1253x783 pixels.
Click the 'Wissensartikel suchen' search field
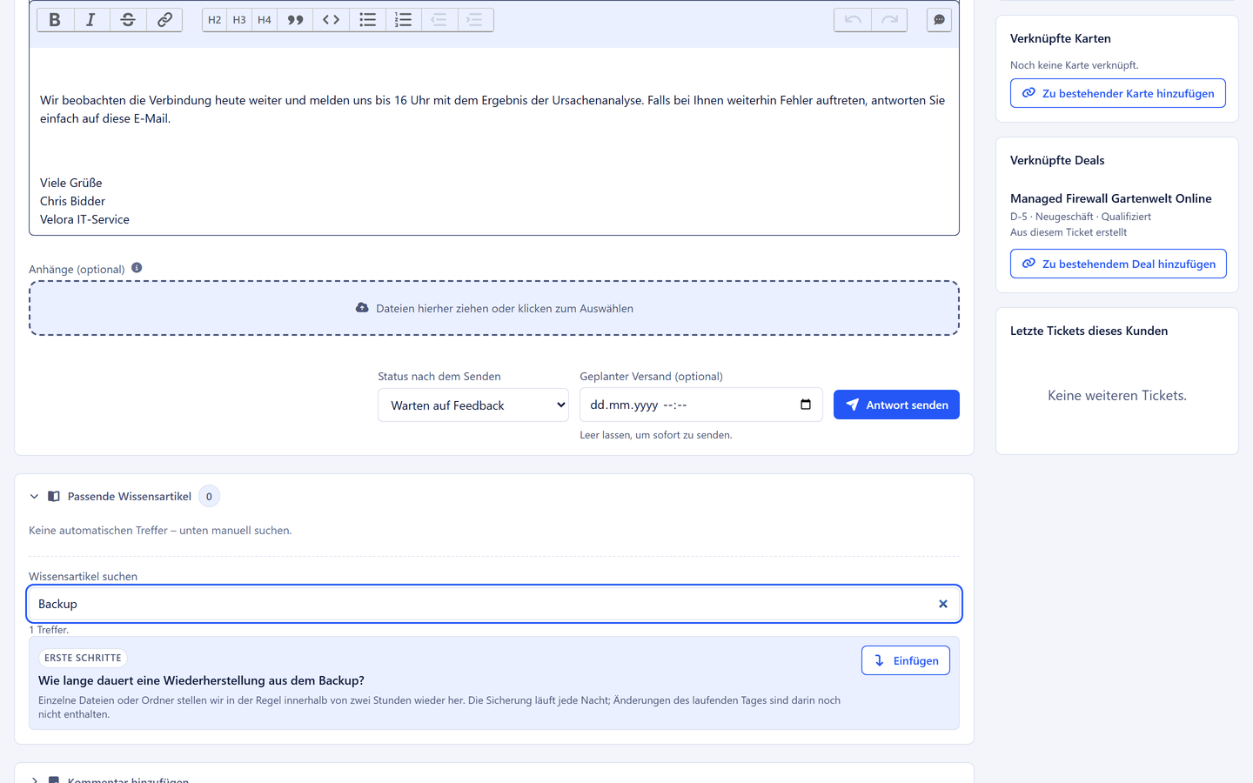pyautogui.click(x=494, y=604)
